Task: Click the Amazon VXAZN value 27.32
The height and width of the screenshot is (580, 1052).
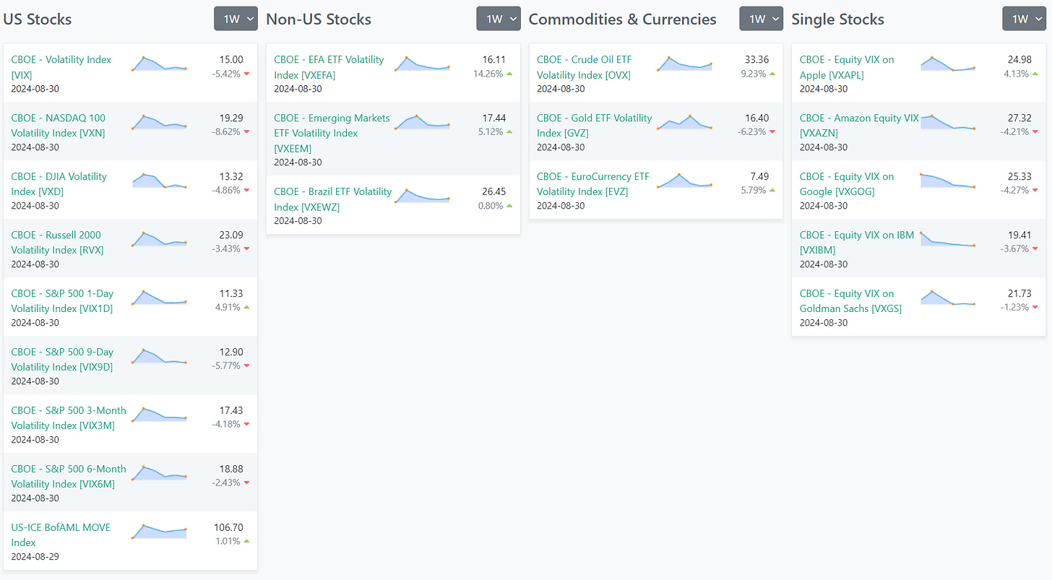Action: (x=1020, y=118)
